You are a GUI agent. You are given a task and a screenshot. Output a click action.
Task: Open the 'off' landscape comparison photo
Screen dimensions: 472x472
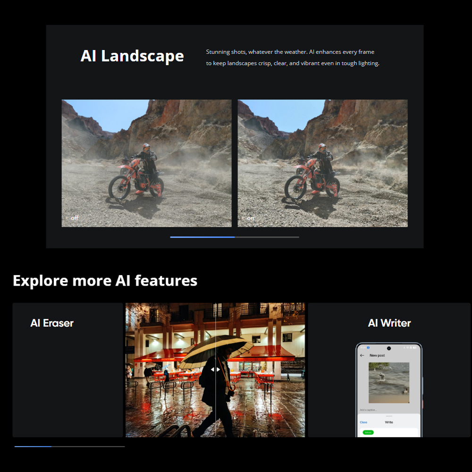point(146,163)
